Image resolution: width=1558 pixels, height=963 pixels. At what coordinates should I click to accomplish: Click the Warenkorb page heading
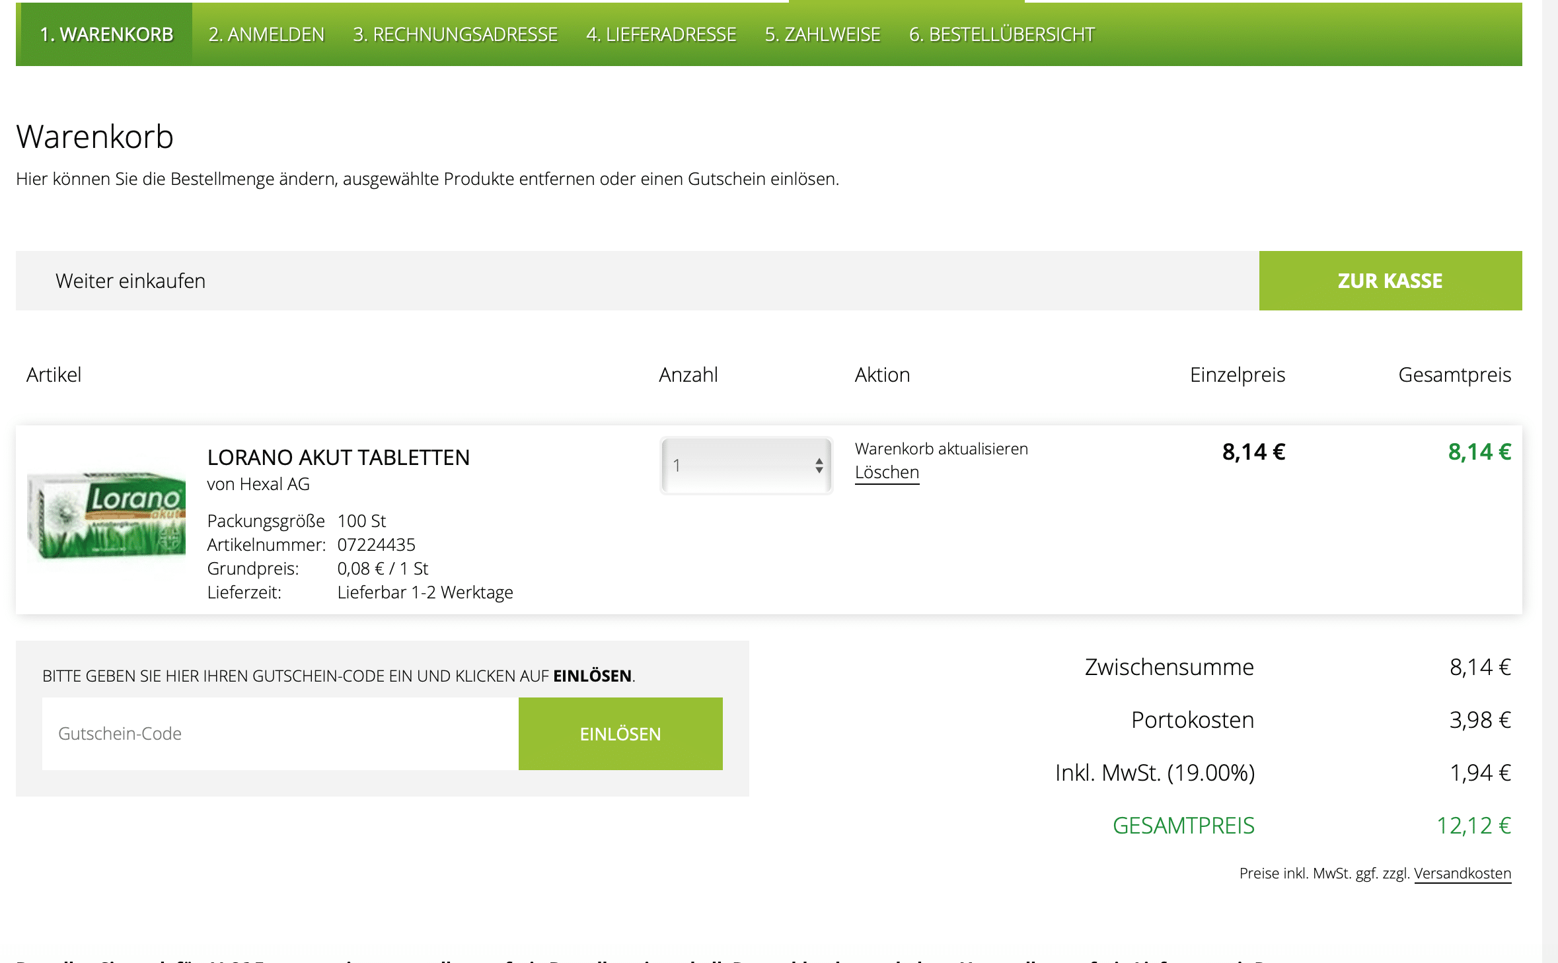94,137
